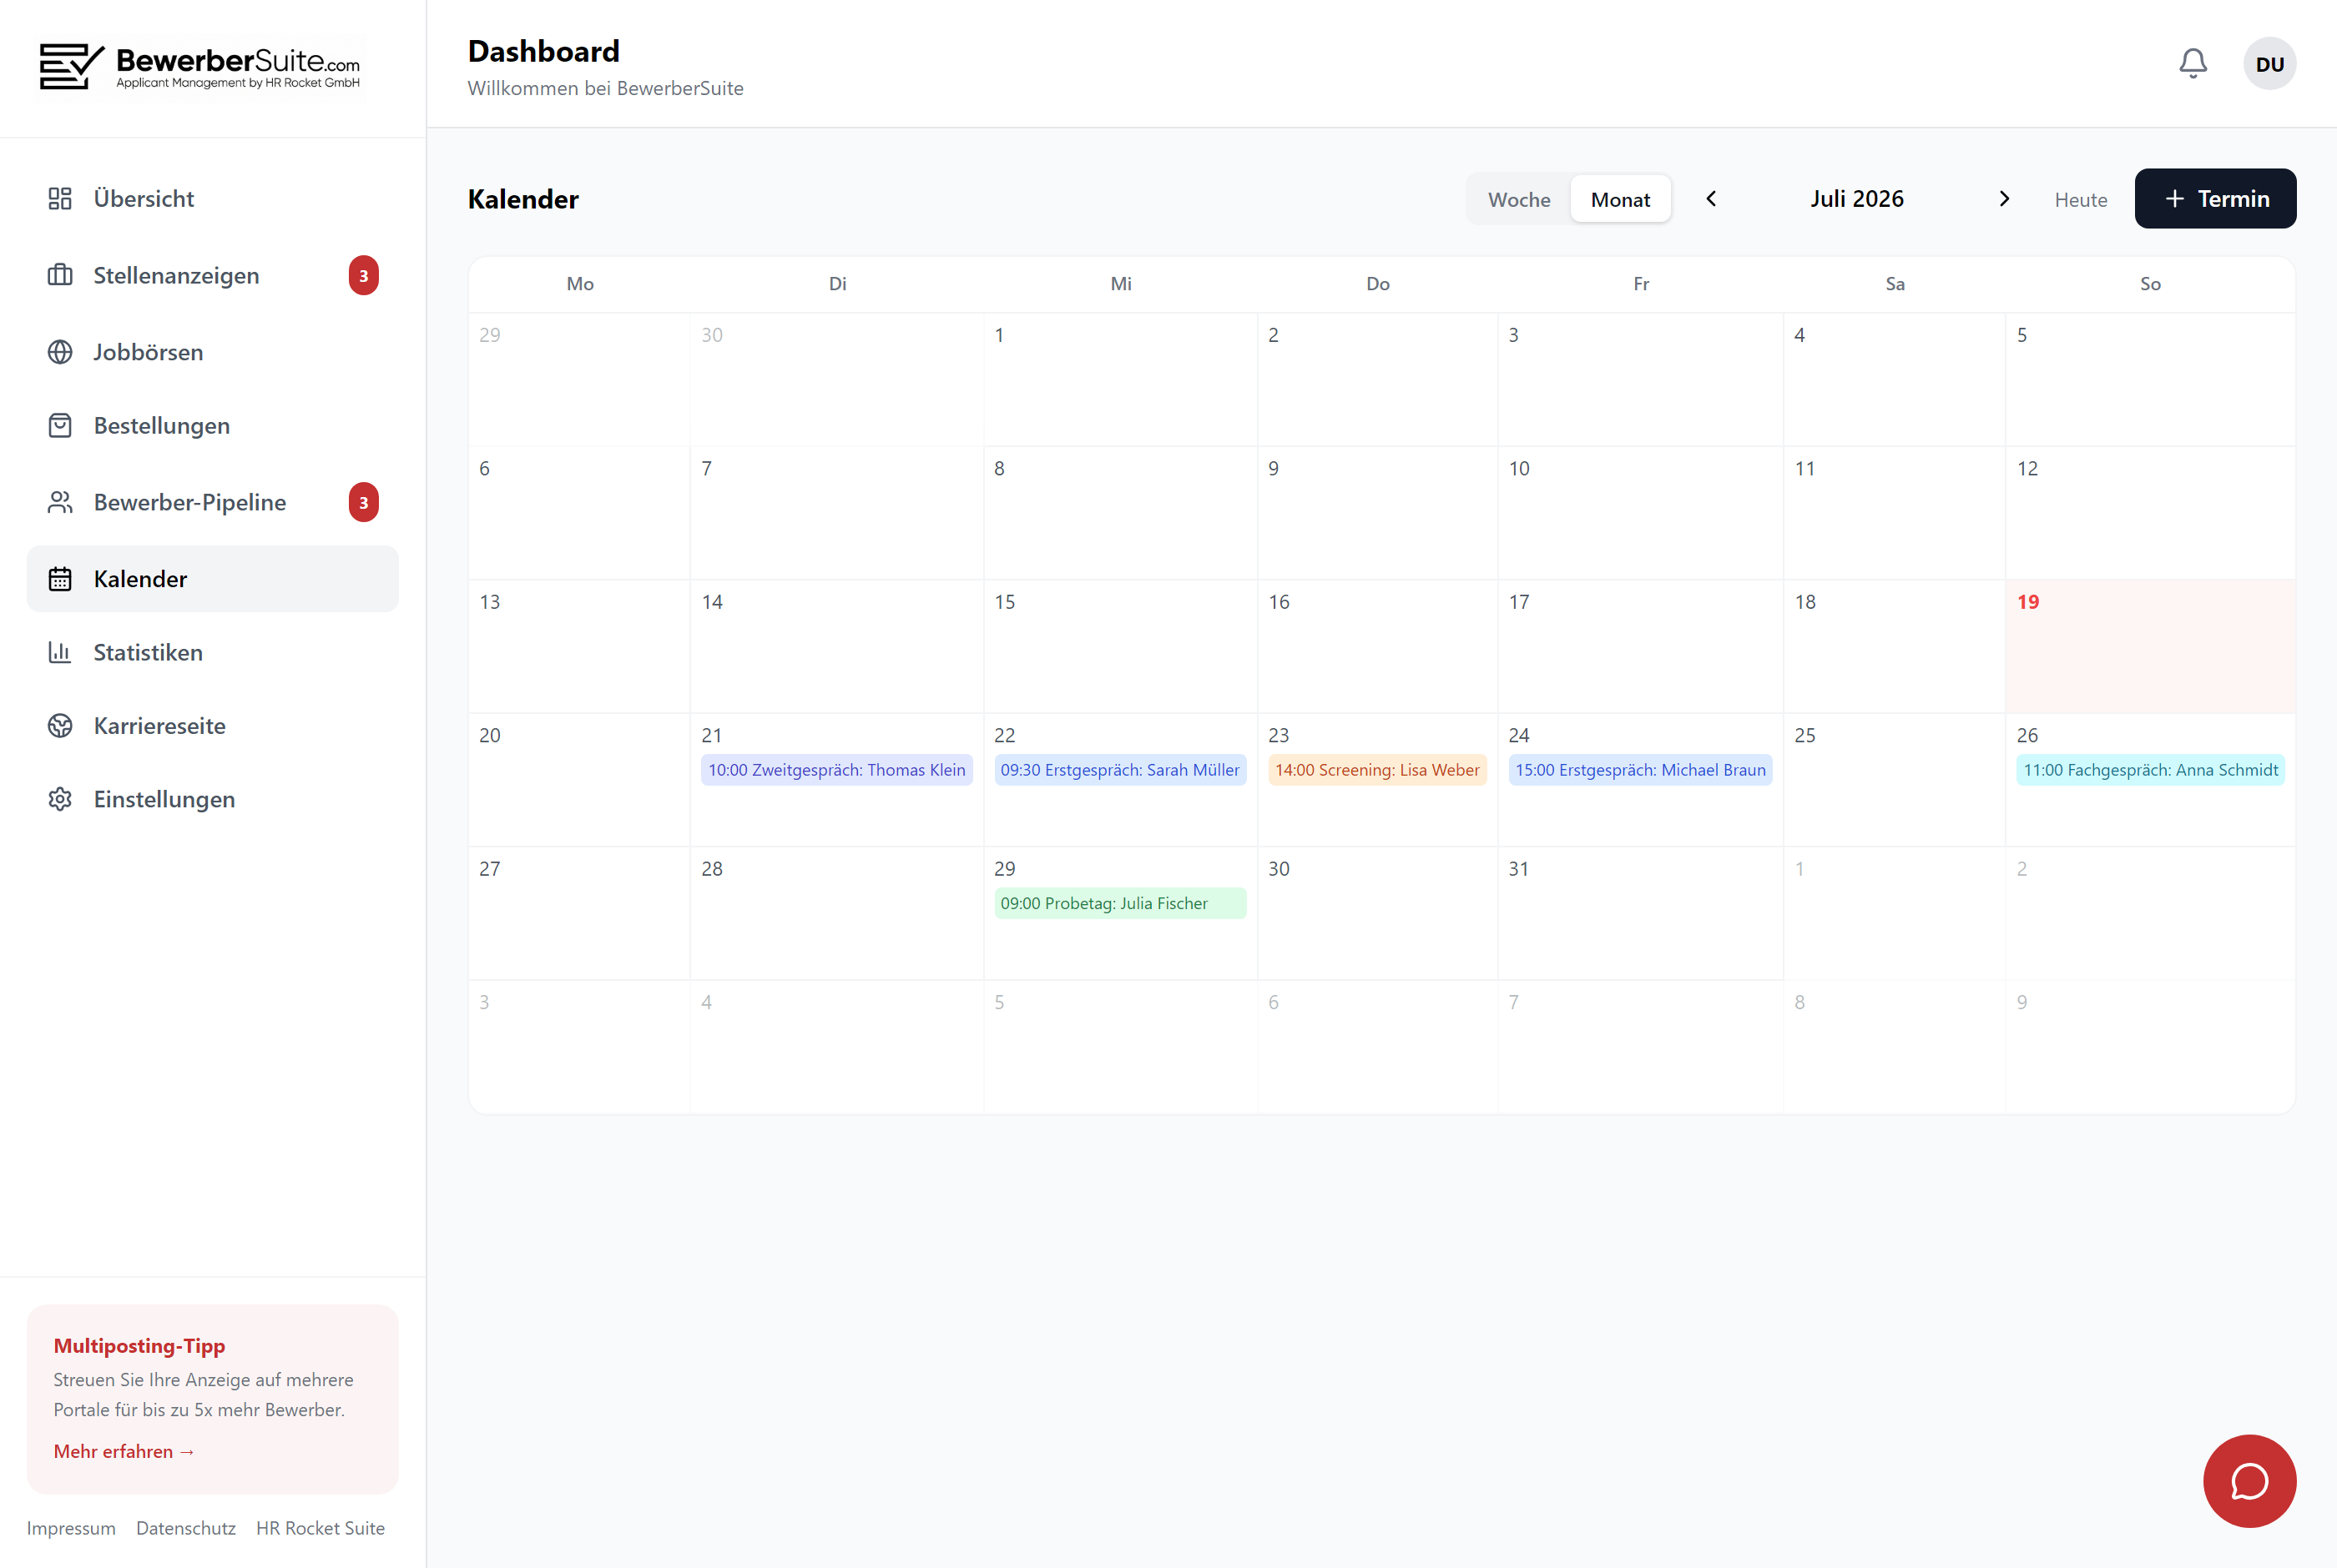The image size is (2337, 1568).
Task: Select day 20 in the calendar
Action: [x=579, y=779]
